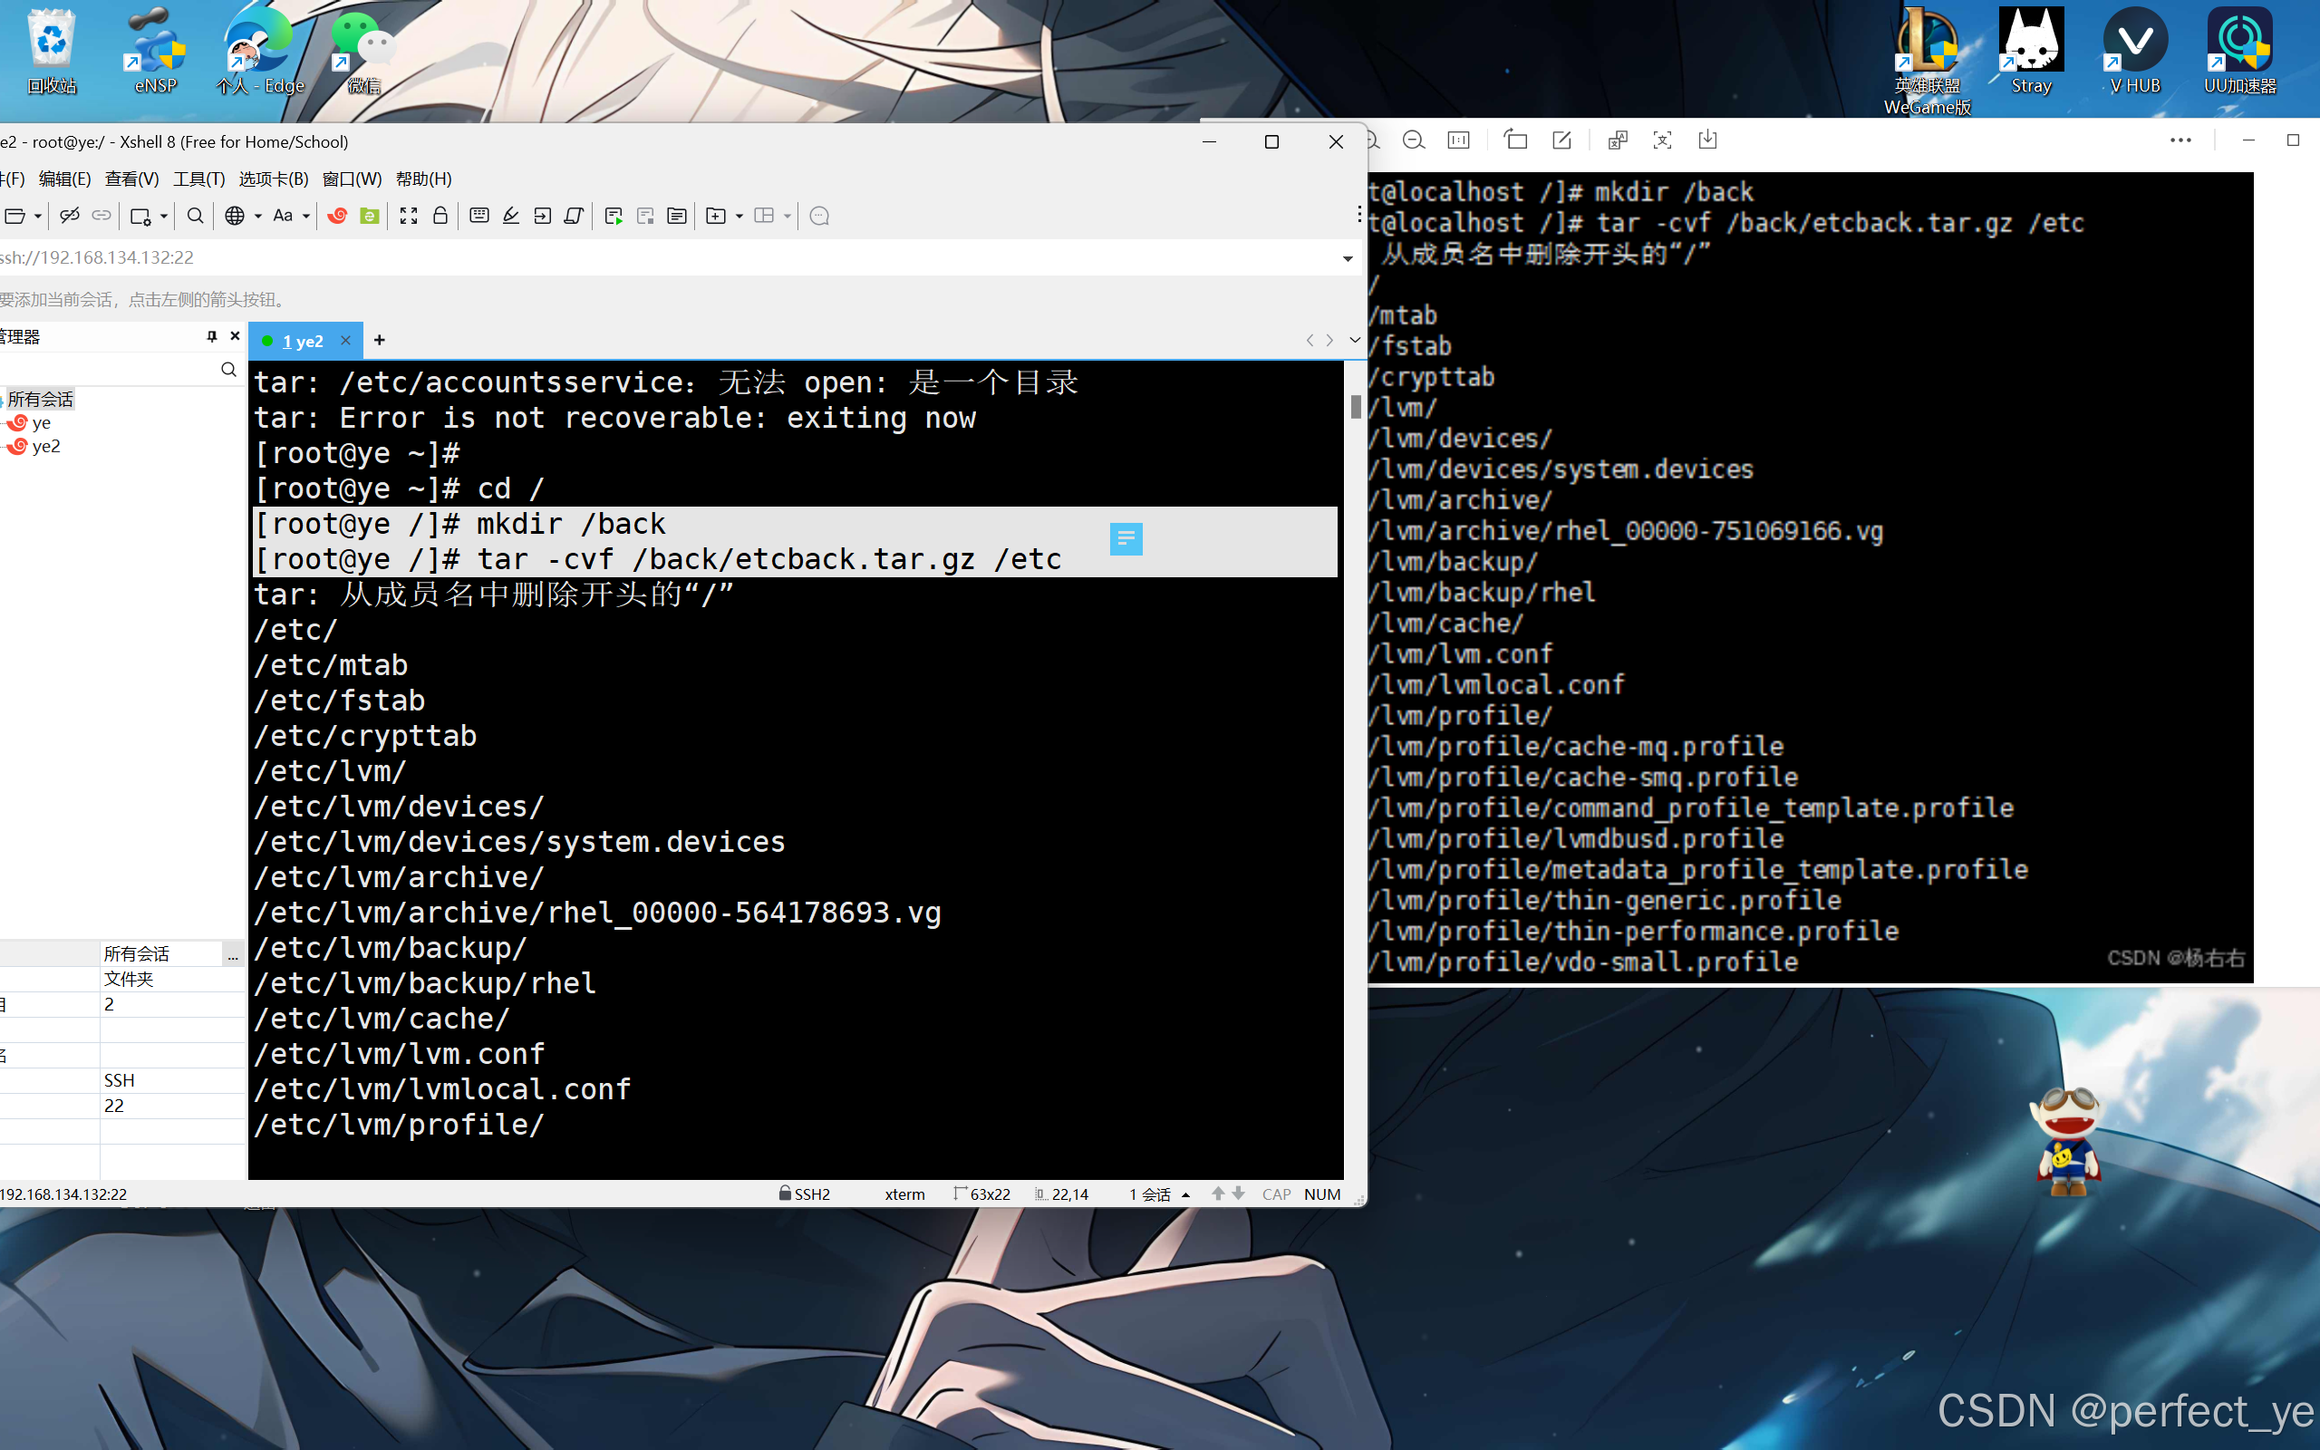Click the search magnifier in the Xshell toolbar
Screen dimensions: 2320x1450
coord(196,216)
